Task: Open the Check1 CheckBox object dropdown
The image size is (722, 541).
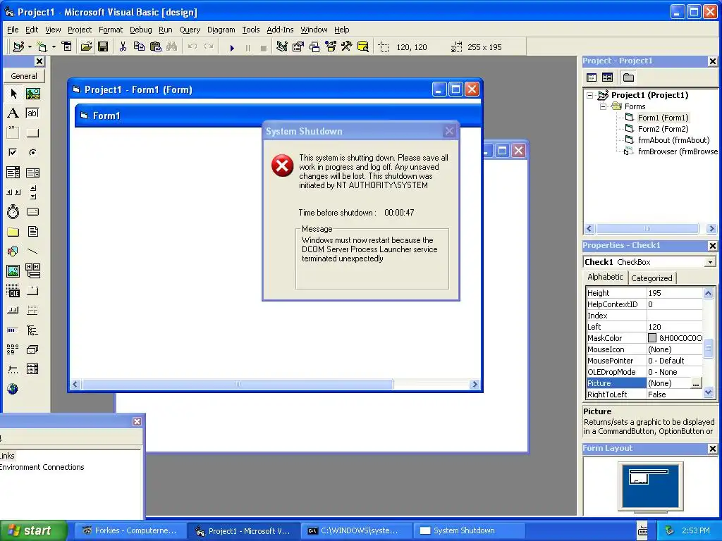Action: coord(710,262)
